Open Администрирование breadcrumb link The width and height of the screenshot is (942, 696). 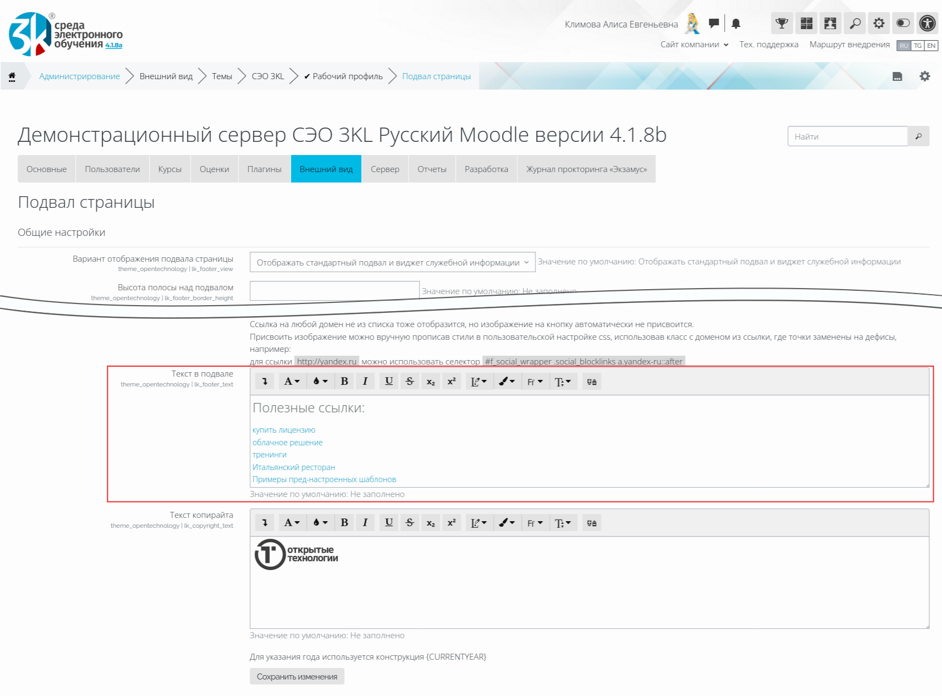tap(79, 76)
